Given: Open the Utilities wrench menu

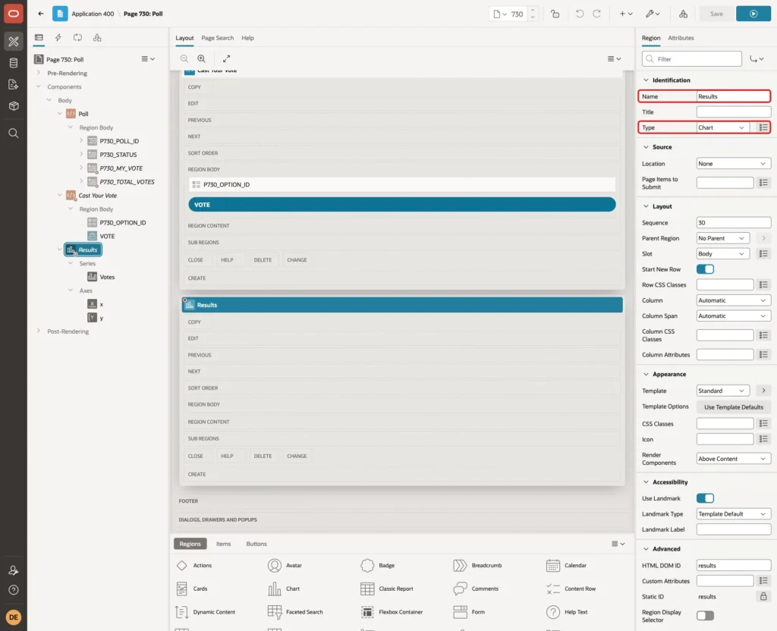Looking at the screenshot, I should tap(653, 14).
